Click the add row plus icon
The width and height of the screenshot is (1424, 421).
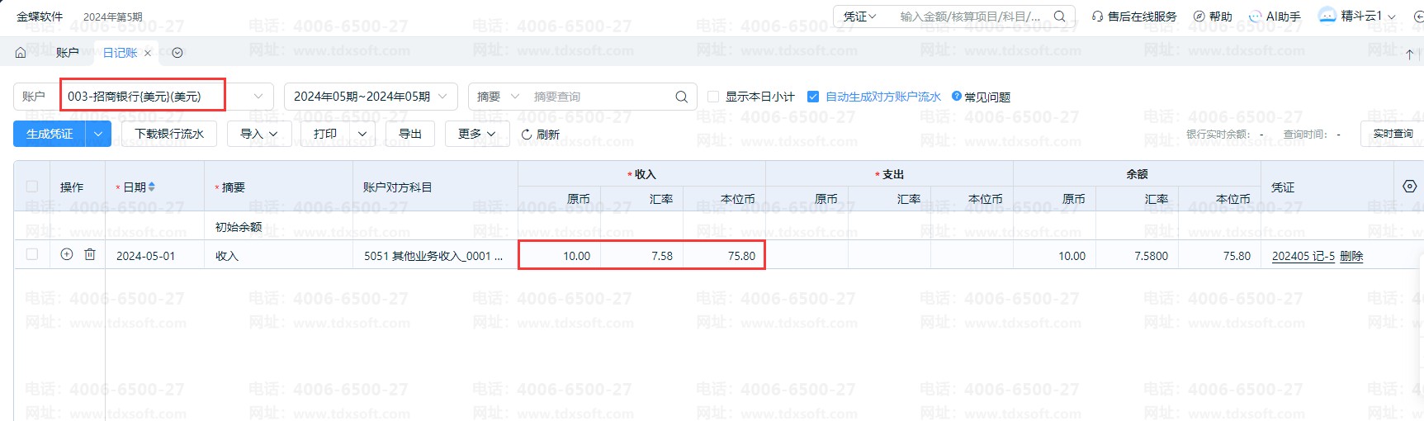(x=67, y=255)
